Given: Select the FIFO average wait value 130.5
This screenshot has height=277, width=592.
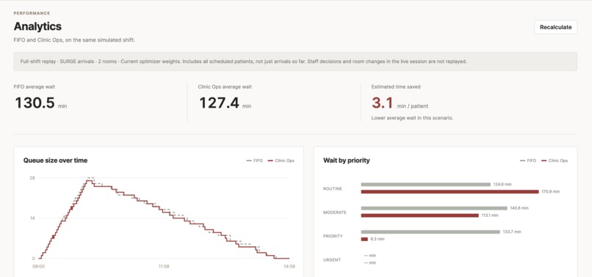Looking at the screenshot, I should click(x=35, y=103).
